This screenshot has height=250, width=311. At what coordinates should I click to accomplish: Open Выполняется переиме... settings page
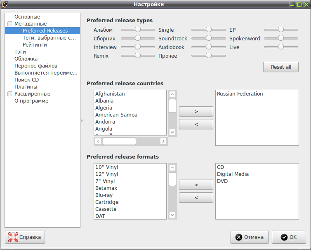click(46, 73)
